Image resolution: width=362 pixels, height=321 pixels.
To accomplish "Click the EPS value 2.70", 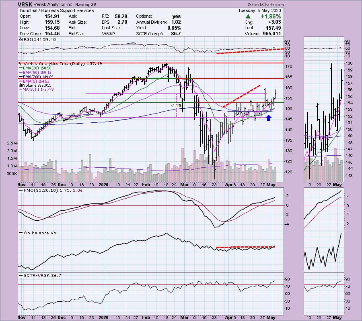I will click(x=122, y=22).
